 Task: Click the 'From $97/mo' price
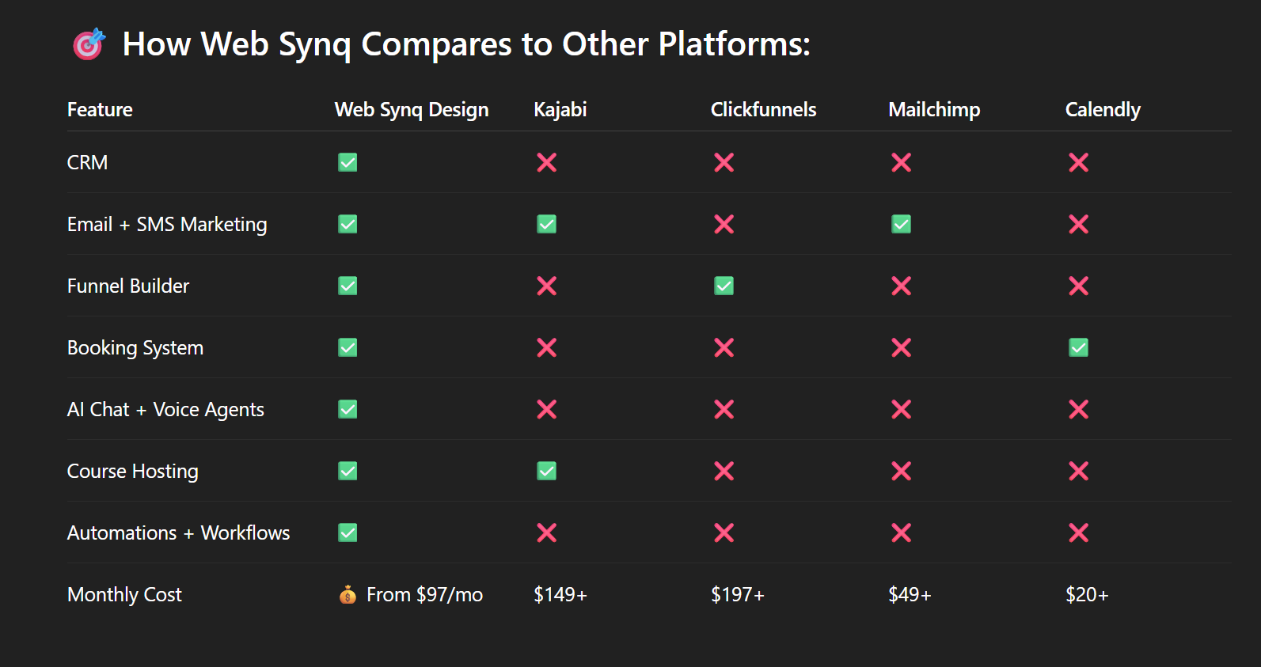[424, 595]
